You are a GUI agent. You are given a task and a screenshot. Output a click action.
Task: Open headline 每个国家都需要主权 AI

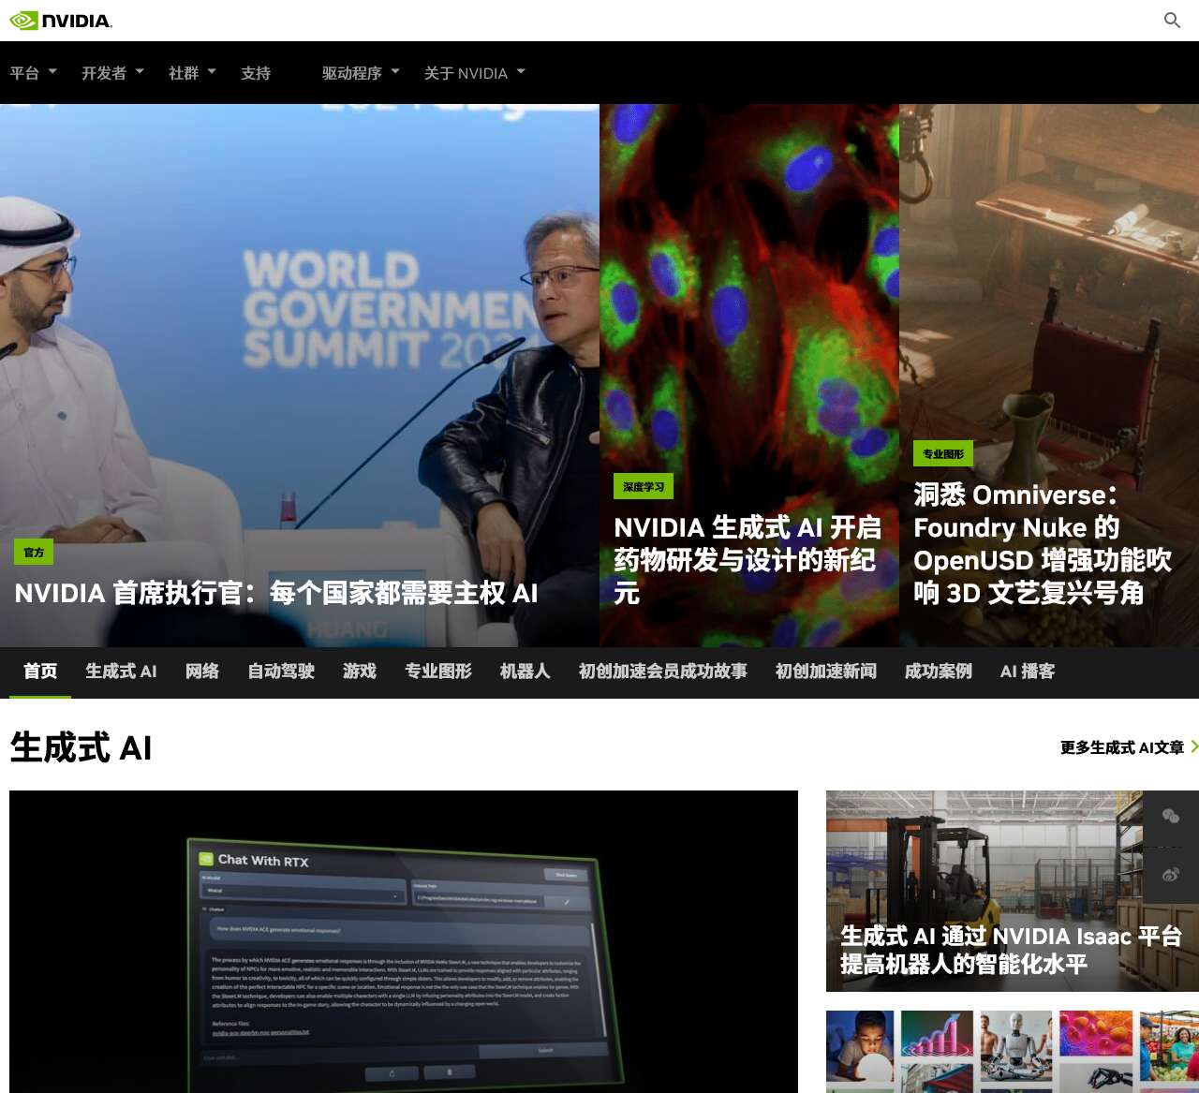(x=276, y=593)
